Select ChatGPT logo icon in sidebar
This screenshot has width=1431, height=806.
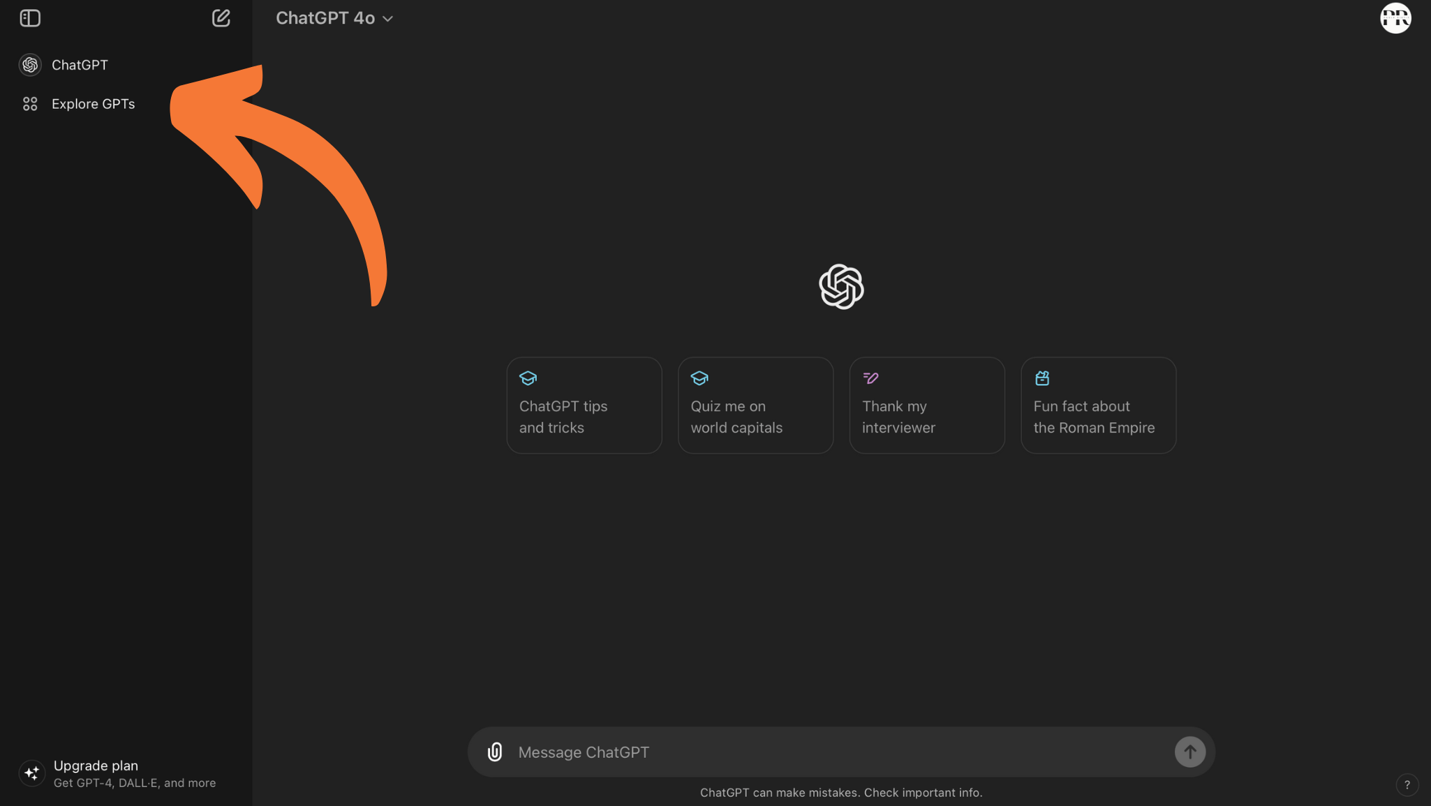pos(30,65)
